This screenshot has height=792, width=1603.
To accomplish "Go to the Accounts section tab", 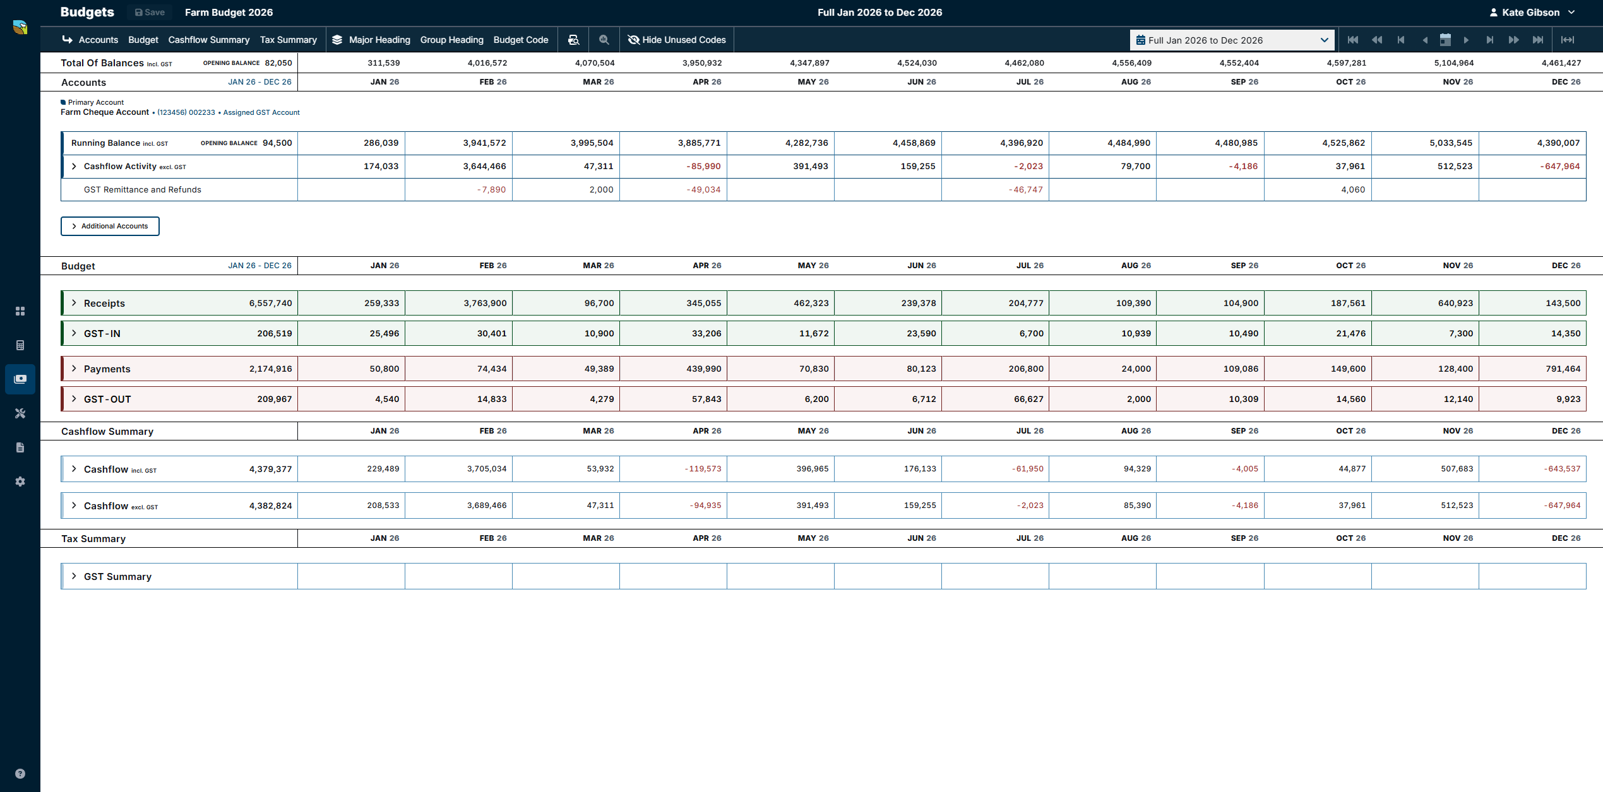I will pos(98,40).
